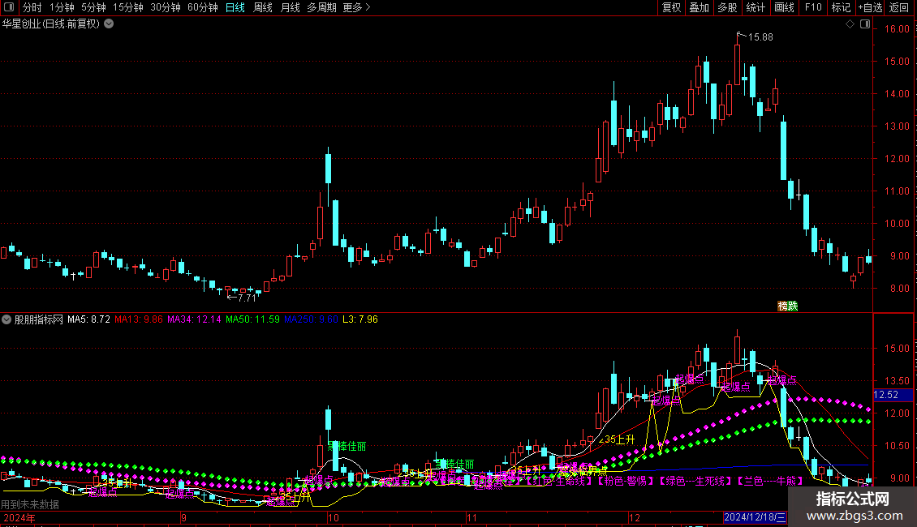Select the MA34: 12.14 legend value

tap(194, 319)
